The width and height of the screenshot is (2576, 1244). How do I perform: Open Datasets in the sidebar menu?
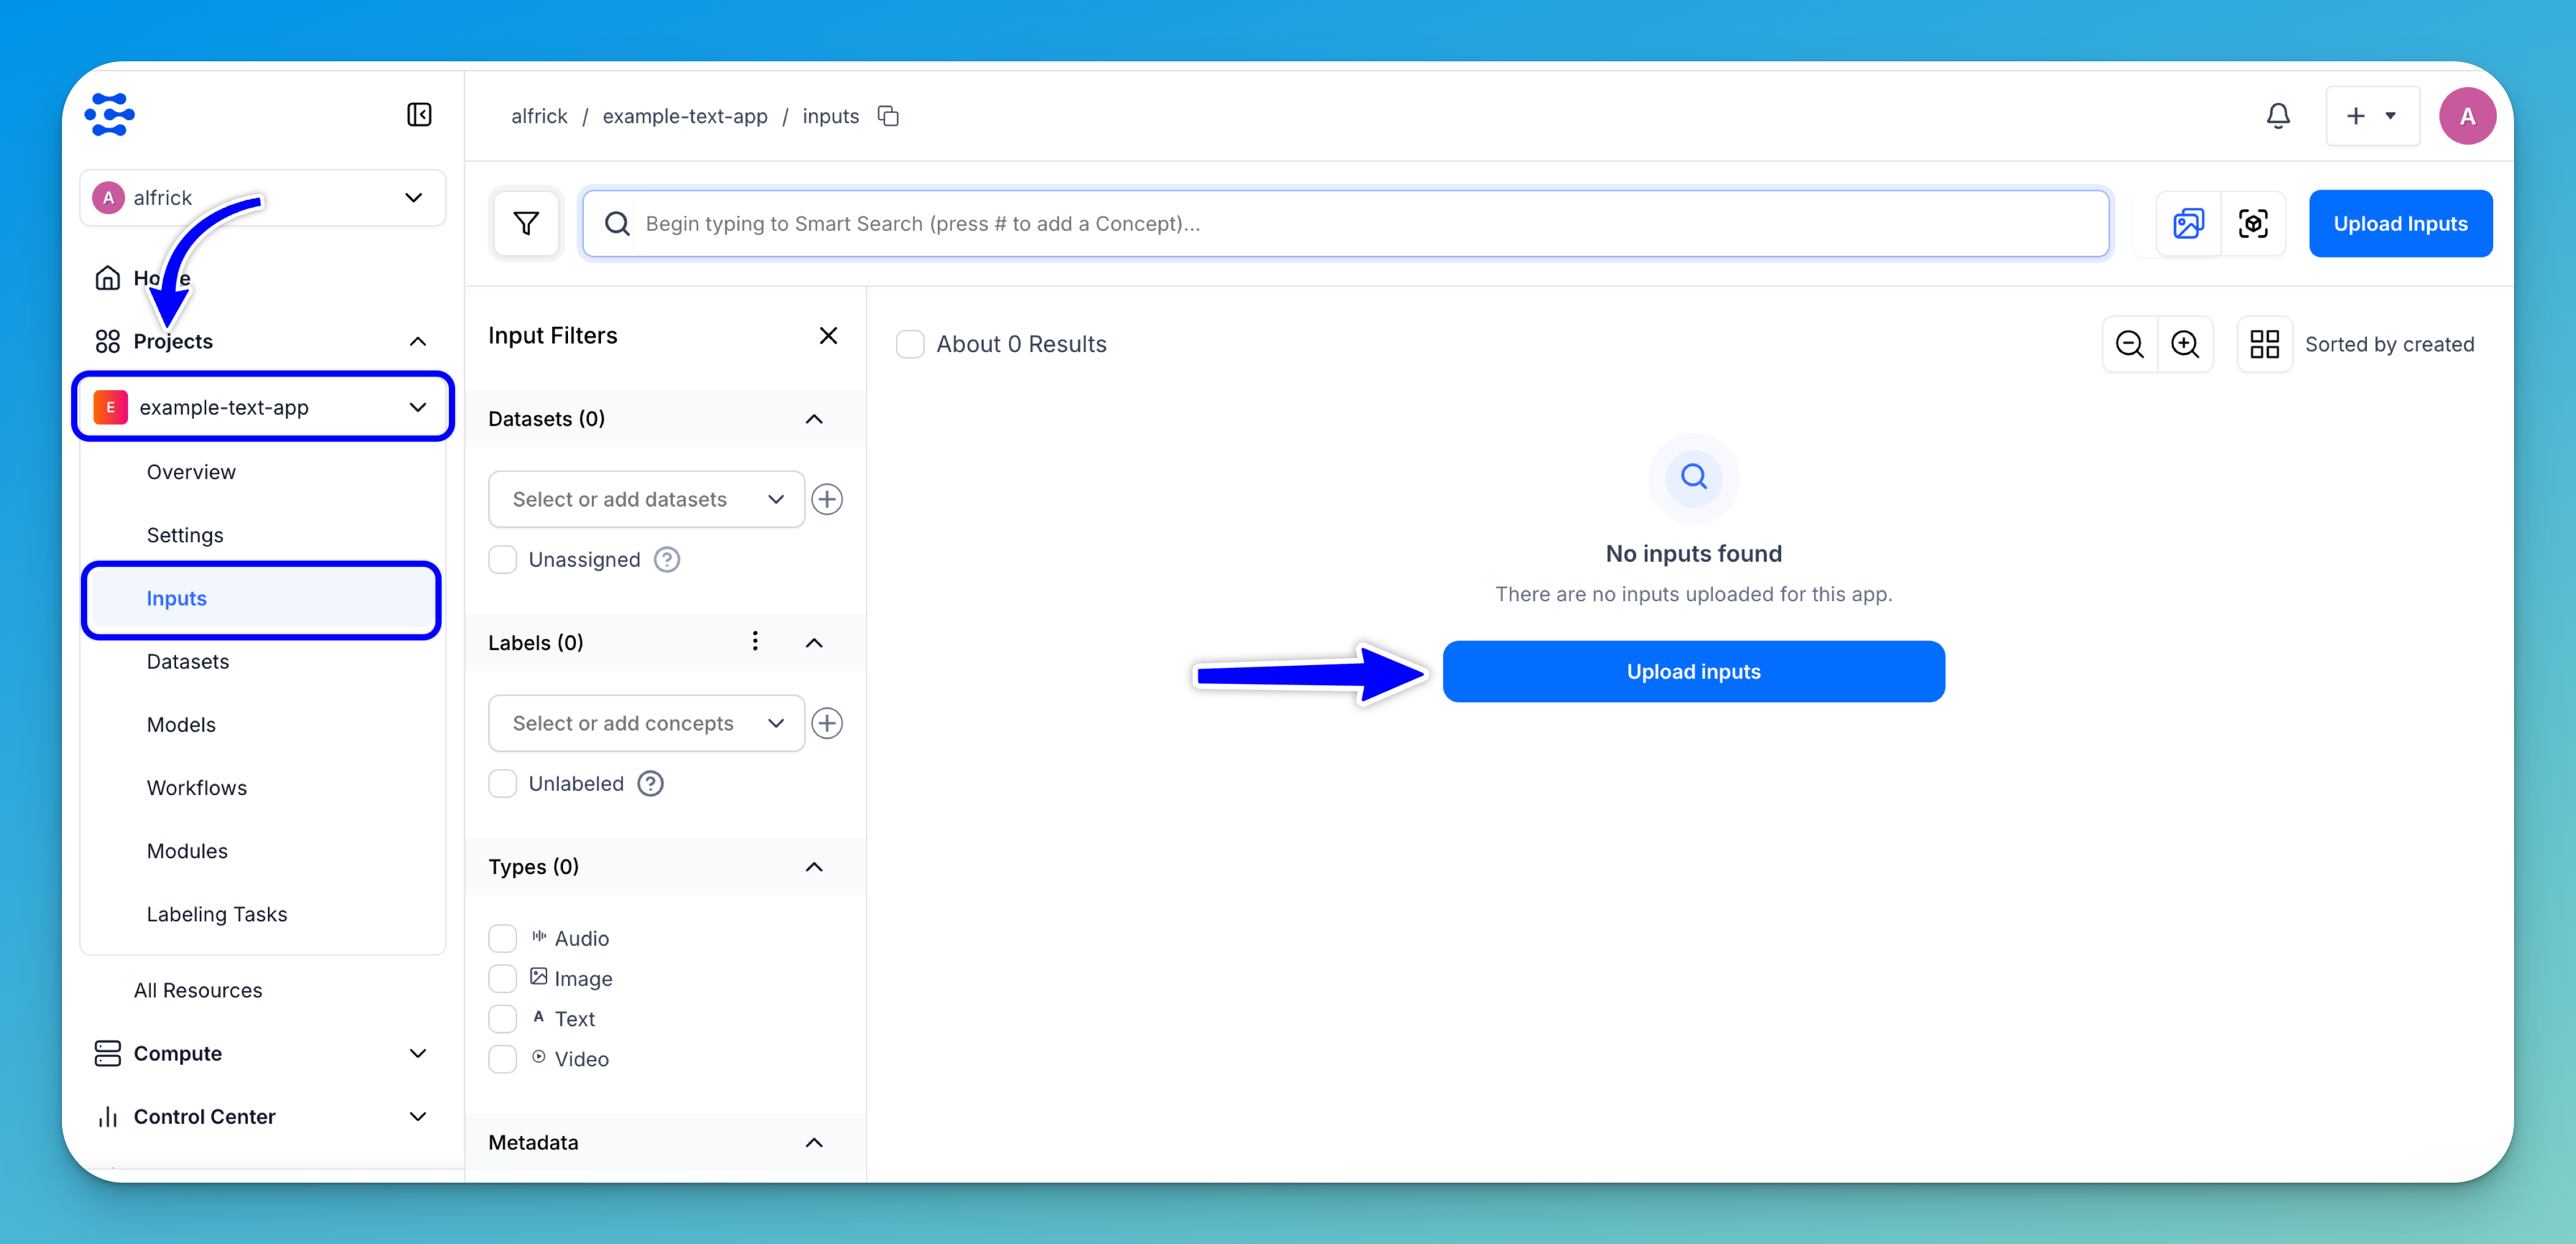[x=188, y=661]
